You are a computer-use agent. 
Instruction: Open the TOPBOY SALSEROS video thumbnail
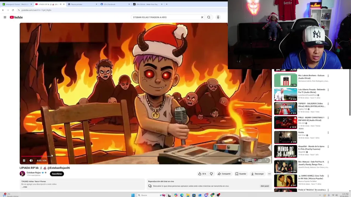(285, 108)
